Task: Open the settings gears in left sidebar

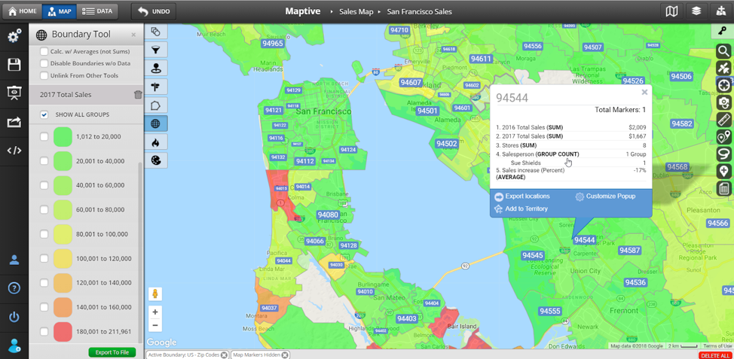Action: [14, 36]
